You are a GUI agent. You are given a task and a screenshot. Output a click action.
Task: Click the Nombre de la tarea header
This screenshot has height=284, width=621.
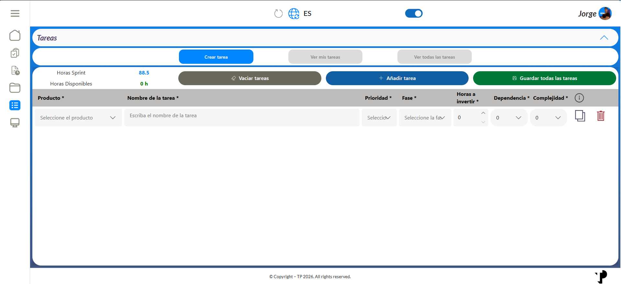(153, 98)
